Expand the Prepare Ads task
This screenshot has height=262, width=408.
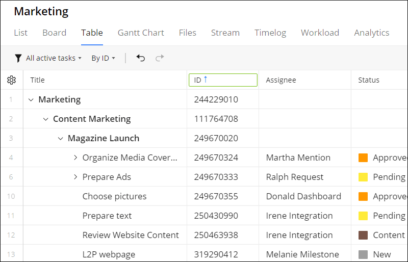pos(75,177)
